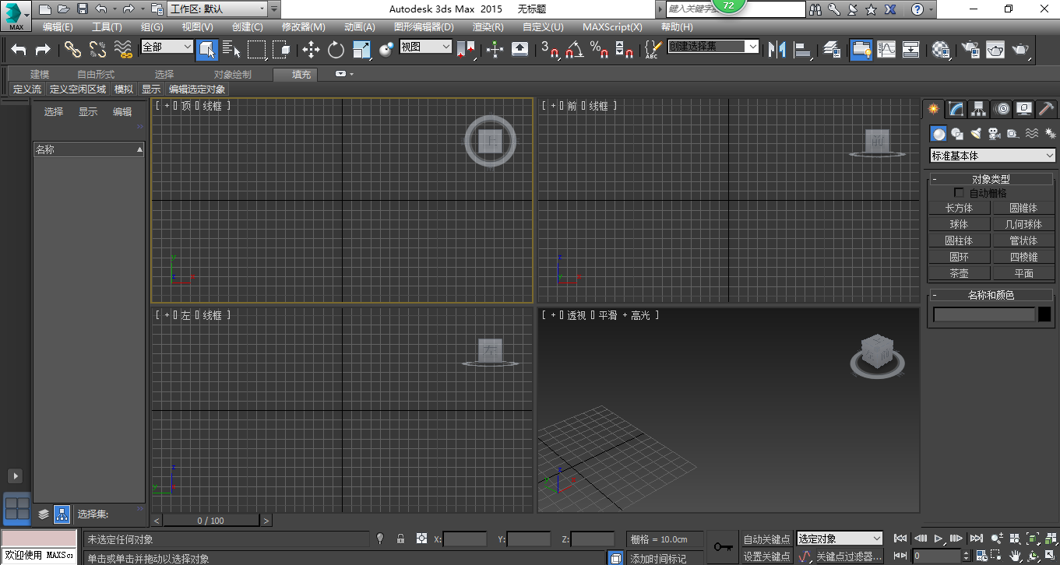Viewport: 1060px width, 565px height.
Task: Click the 茶壶 object button
Action: pos(959,273)
